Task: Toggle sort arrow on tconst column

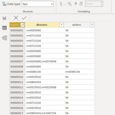Action: (x=22, y=25)
